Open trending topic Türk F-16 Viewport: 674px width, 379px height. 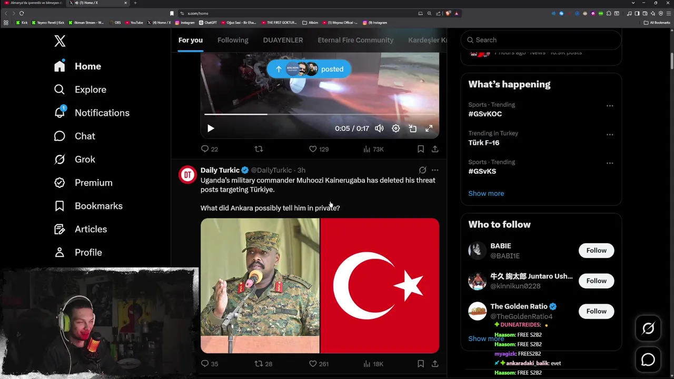tap(484, 143)
